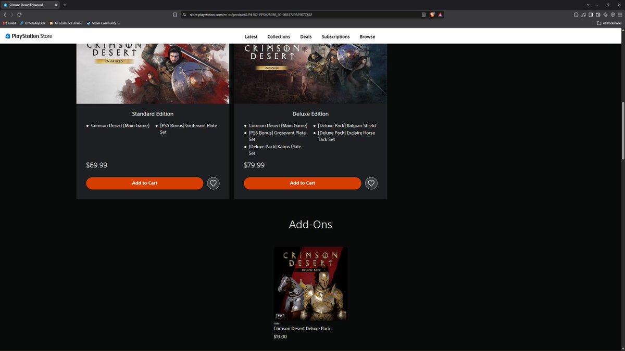Open the tab search chevron
This screenshot has width=625, height=351.
[x=588, y=5]
